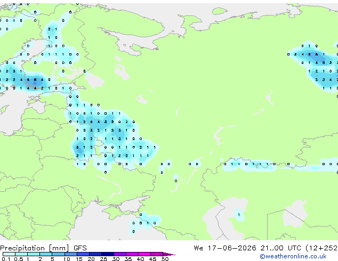
Task: Pick the 35–40 mm violet legend box
Action: pos(132,254)
